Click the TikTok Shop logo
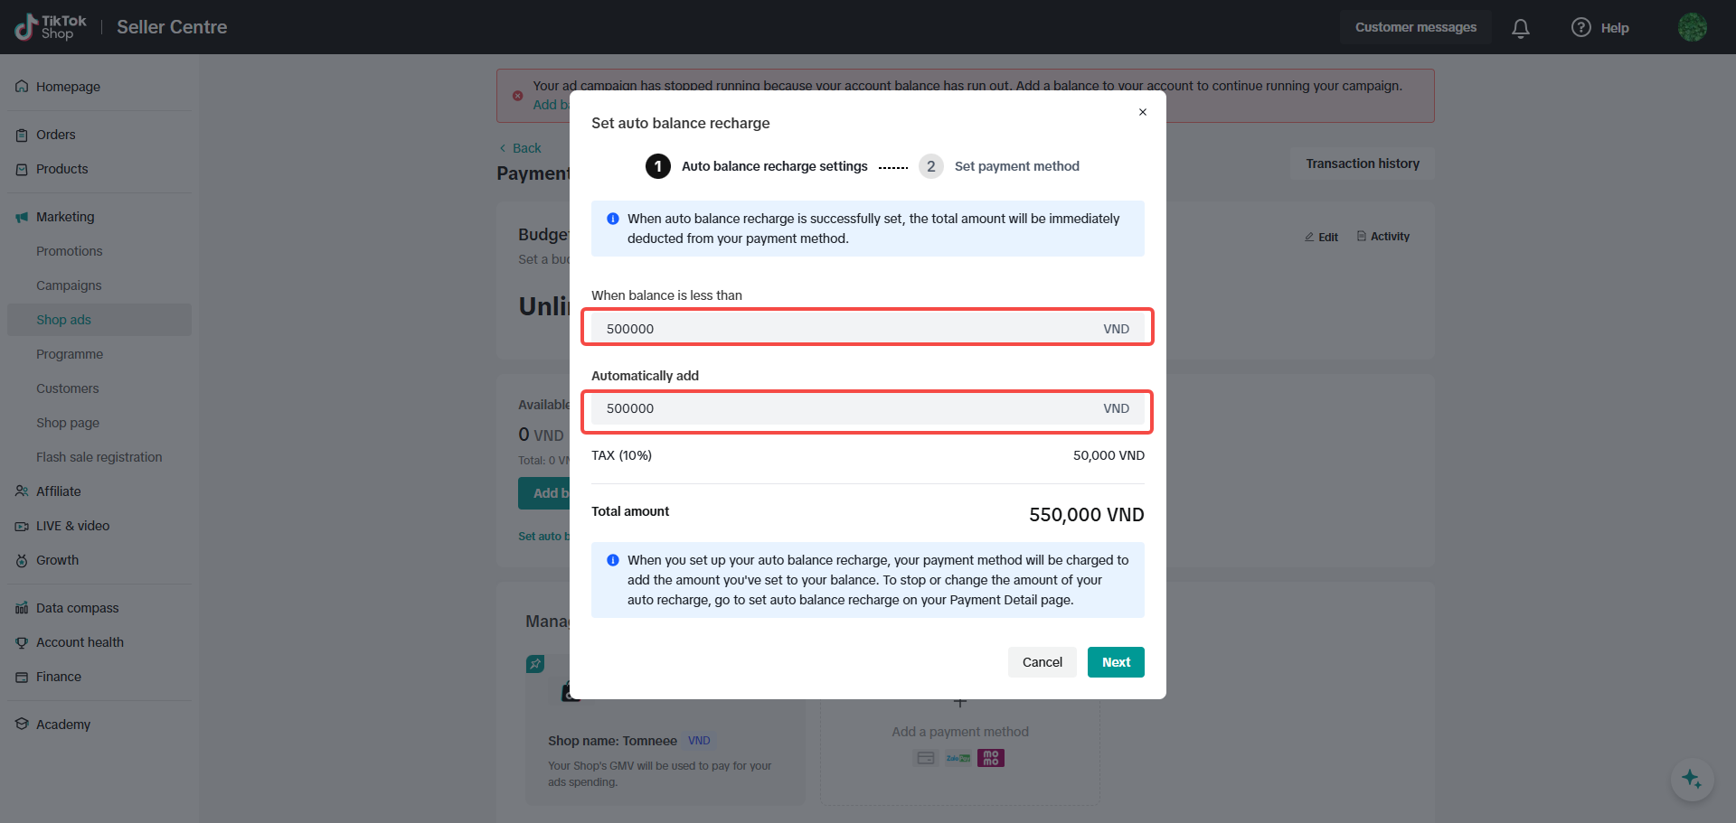The height and width of the screenshot is (823, 1736). pos(51,27)
